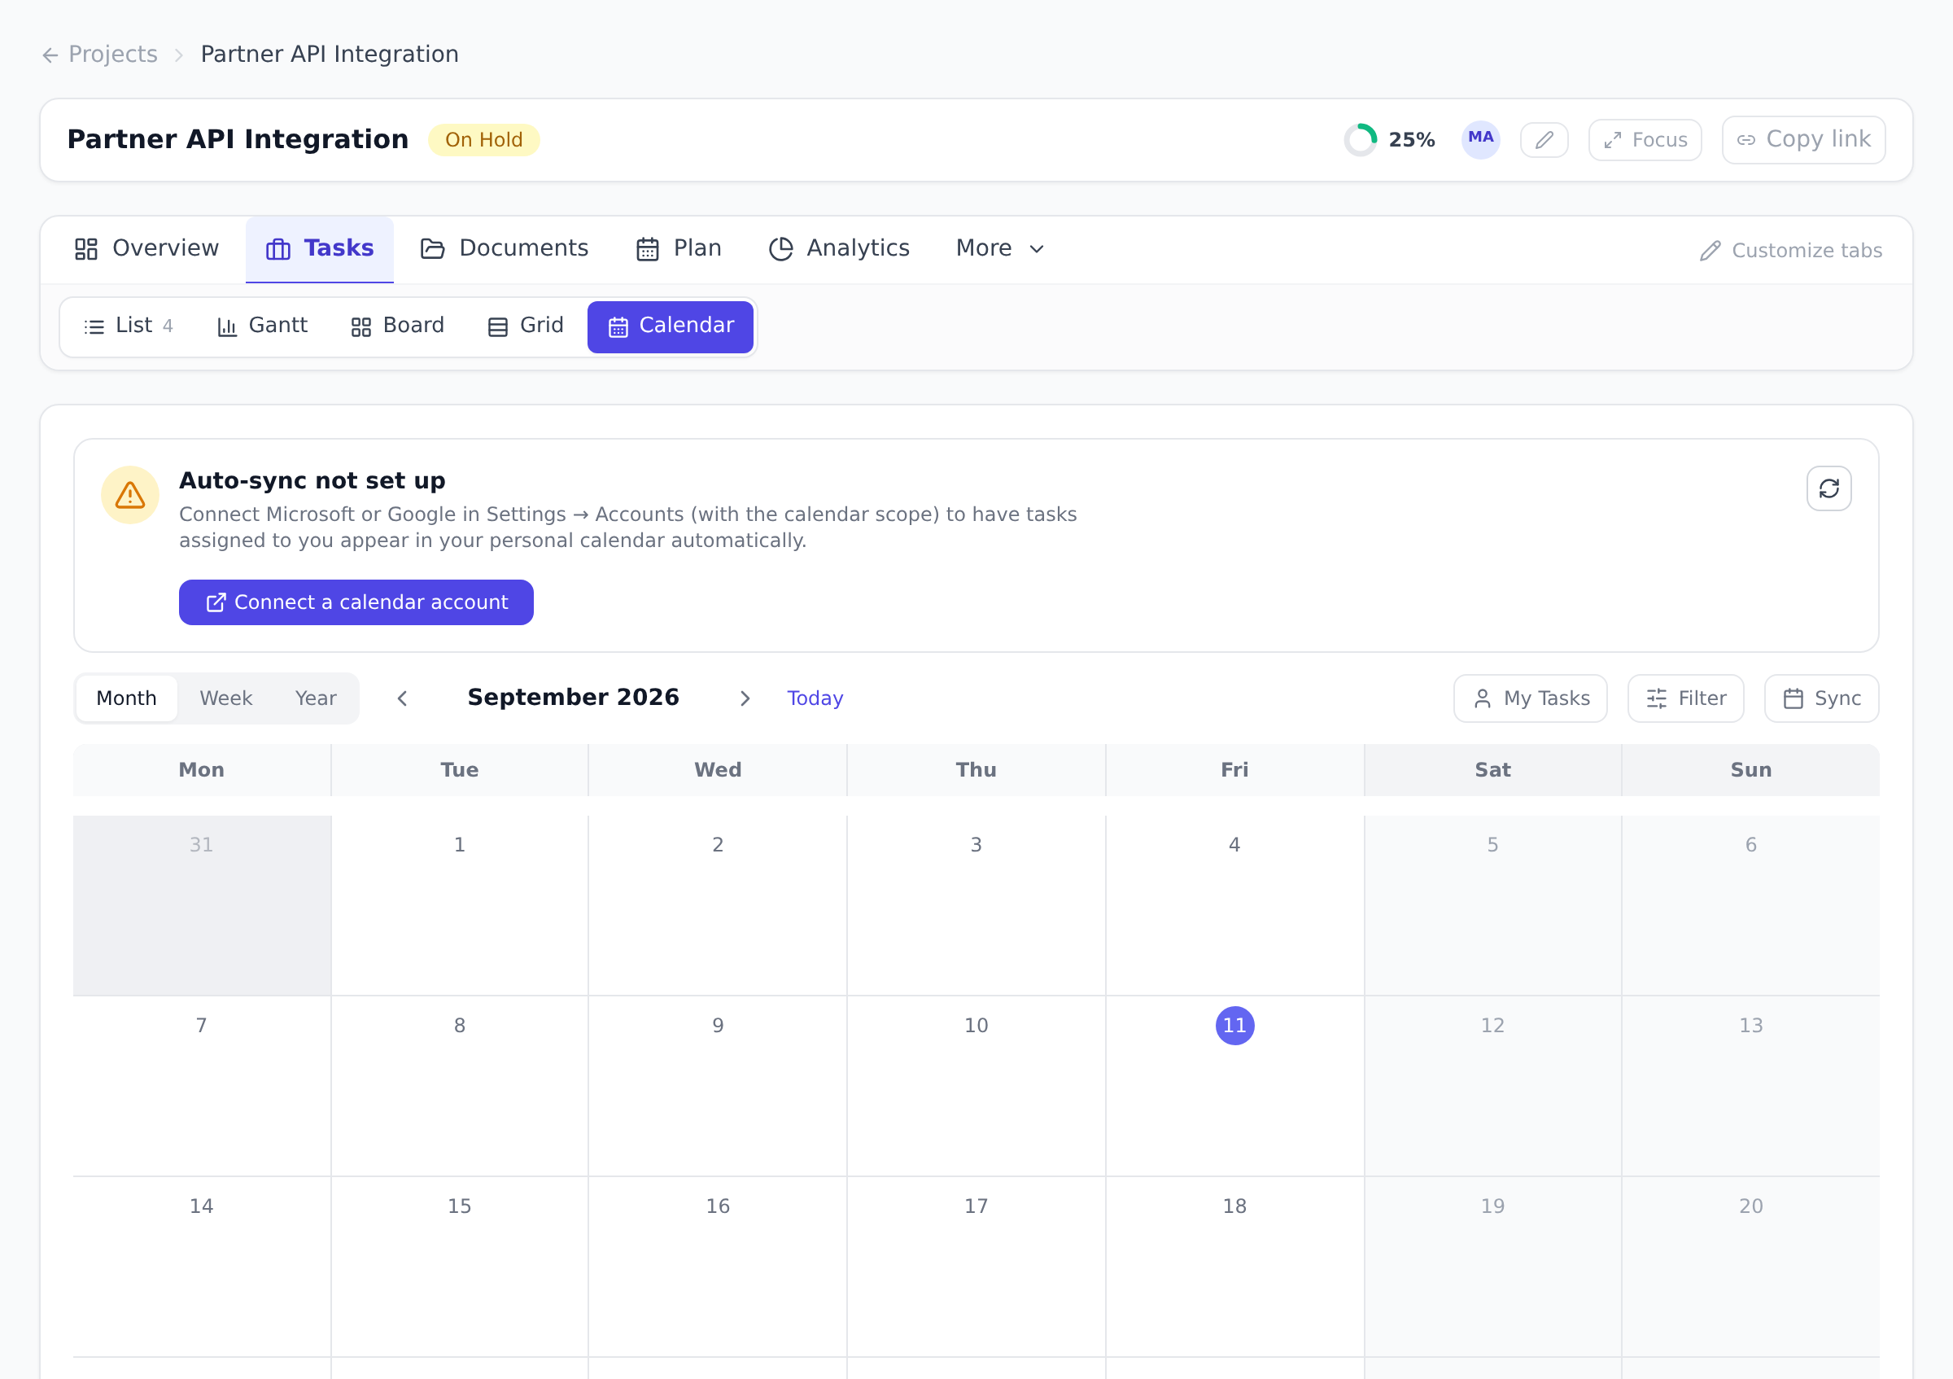Click the pencil edit project icon
This screenshot has width=1953, height=1379.
tap(1544, 139)
